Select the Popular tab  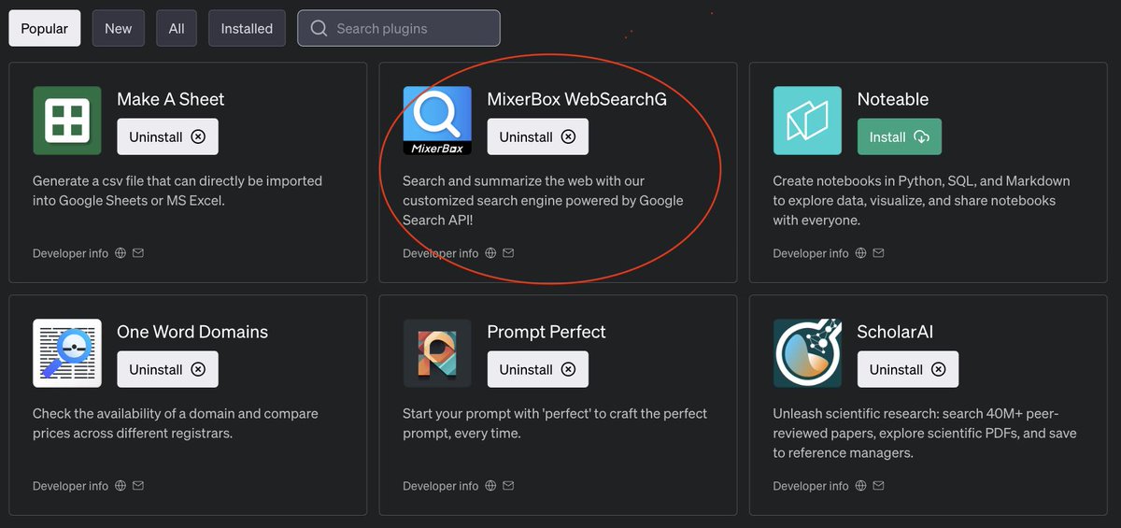pyautogui.click(x=45, y=28)
